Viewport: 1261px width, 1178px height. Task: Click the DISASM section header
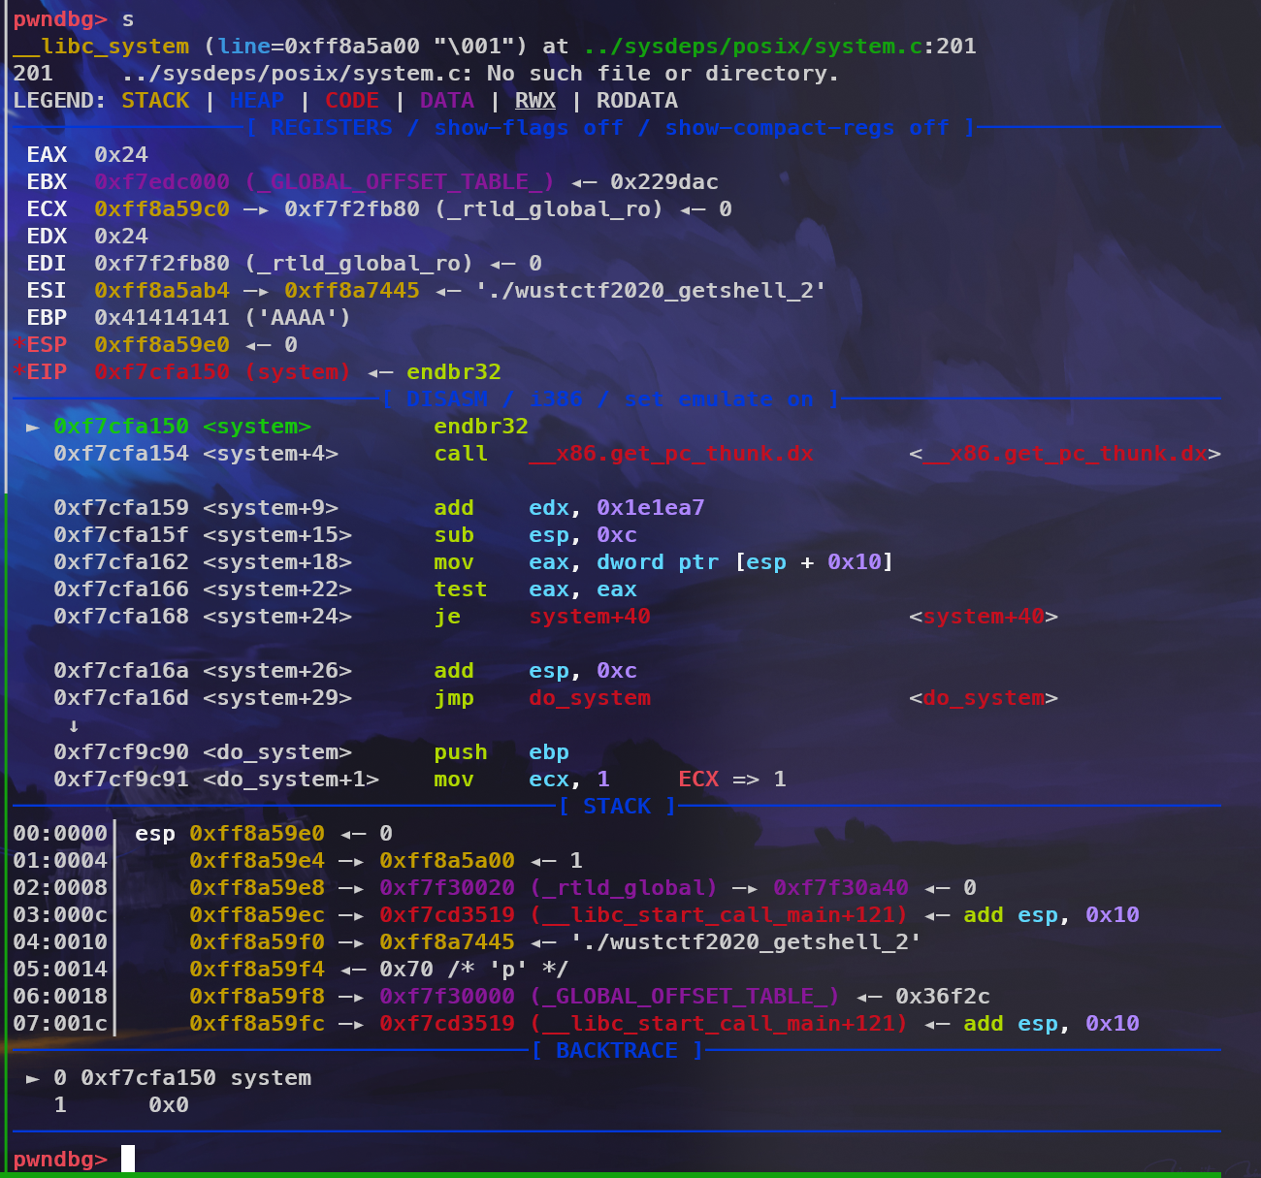[447, 399]
